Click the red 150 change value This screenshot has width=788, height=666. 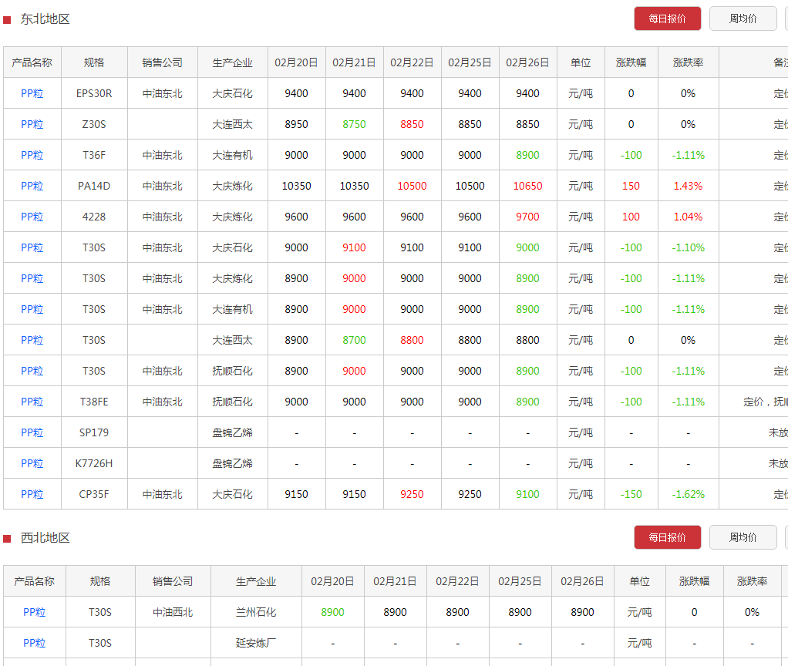click(x=631, y=186)
